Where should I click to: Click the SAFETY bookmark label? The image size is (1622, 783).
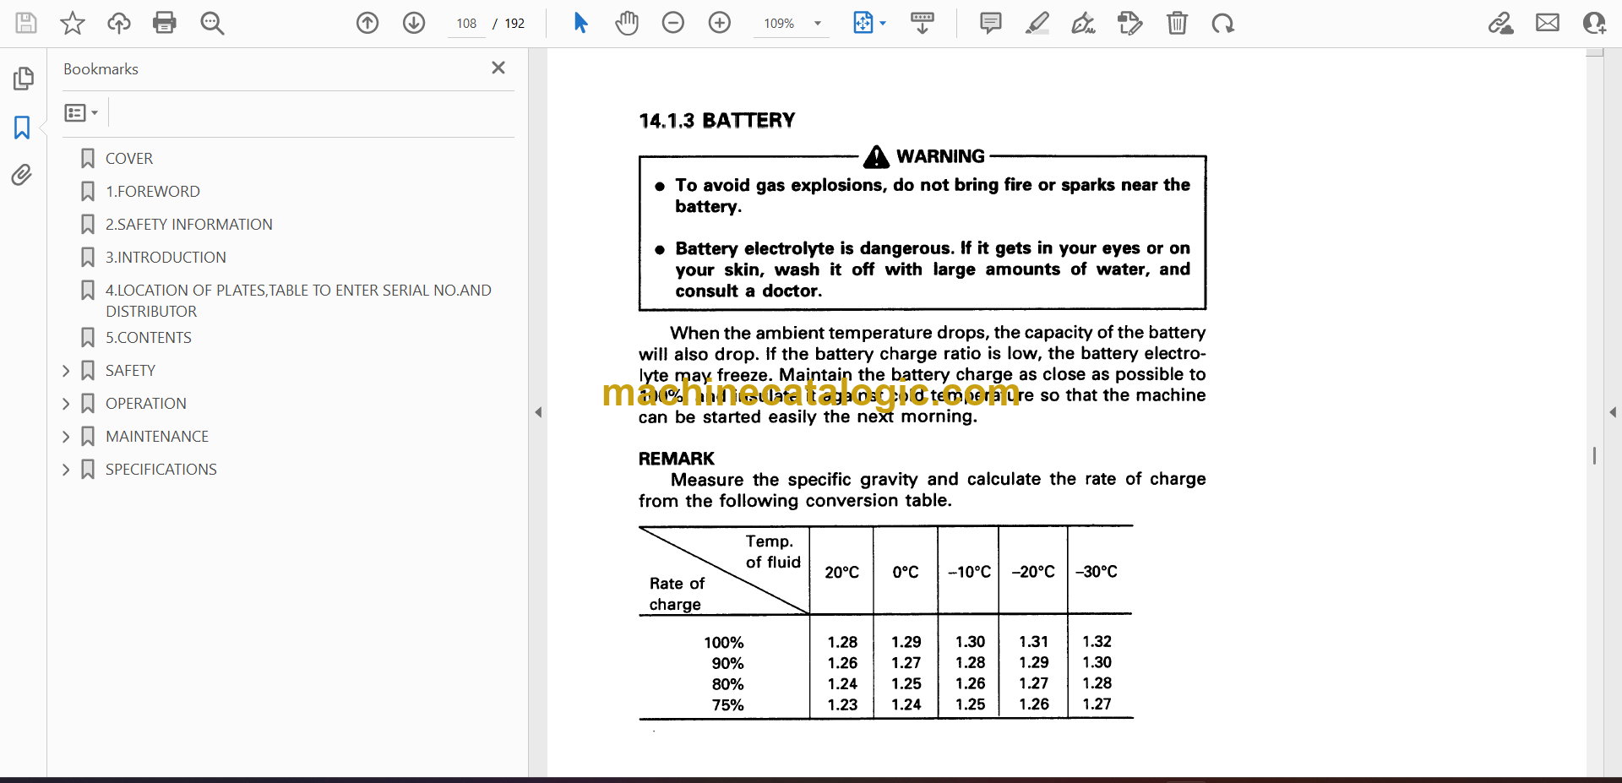(130, 371)
